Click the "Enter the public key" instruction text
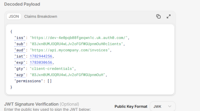 (47, 109)
